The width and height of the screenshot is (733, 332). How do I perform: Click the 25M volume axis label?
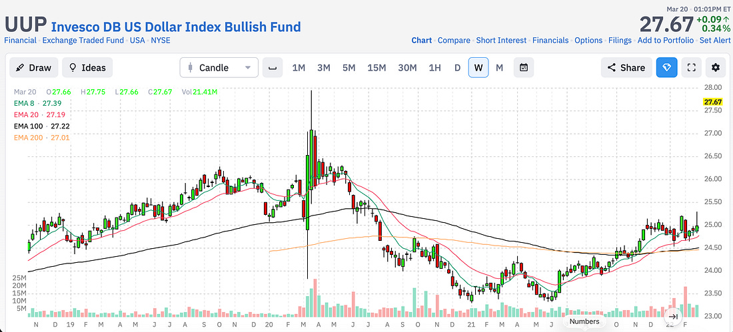tap(19, 278)
